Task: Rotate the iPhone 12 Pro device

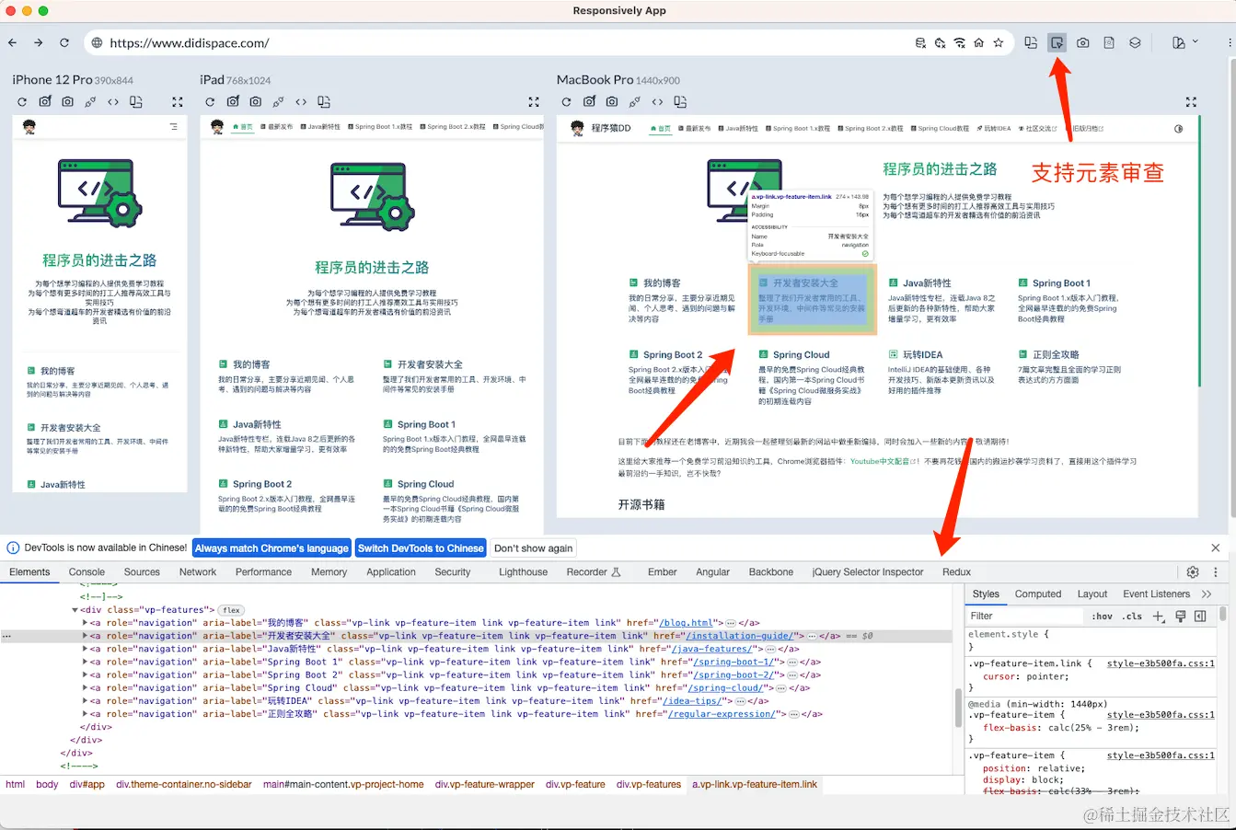Action: coord(136,102)
